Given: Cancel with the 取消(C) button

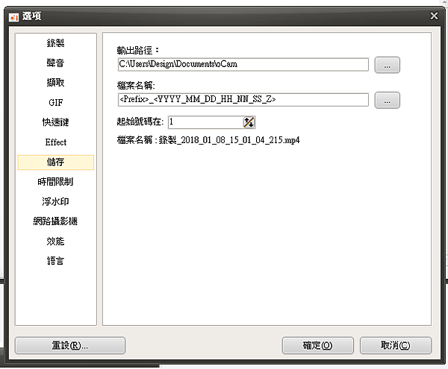Looking at the screenshot, I should [396, 346].
